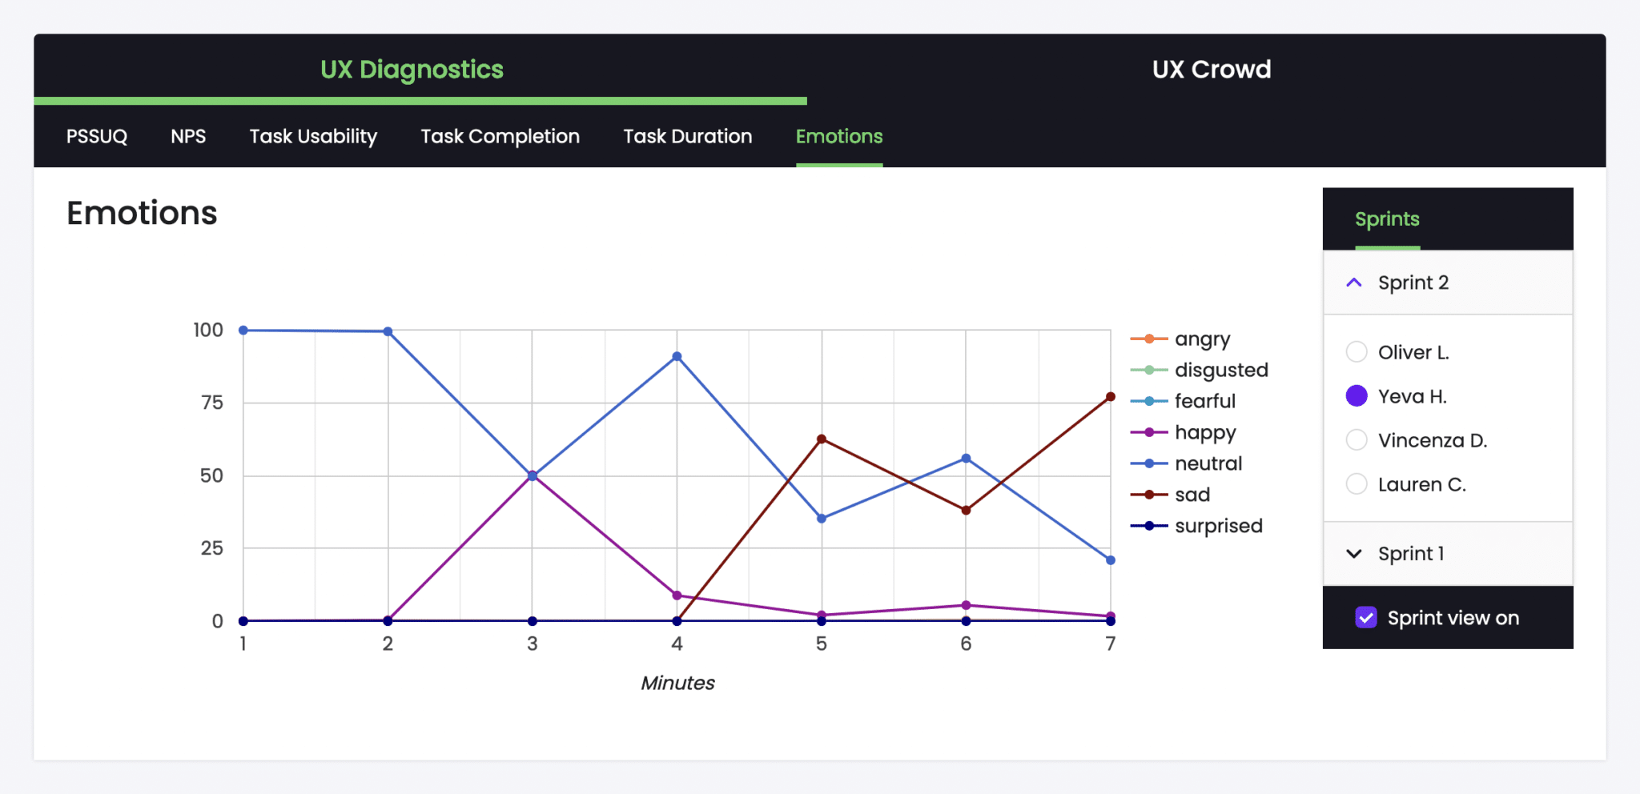
Task: Disable the 'Sprint view on' checkbox
Action: click(1366, 617)
